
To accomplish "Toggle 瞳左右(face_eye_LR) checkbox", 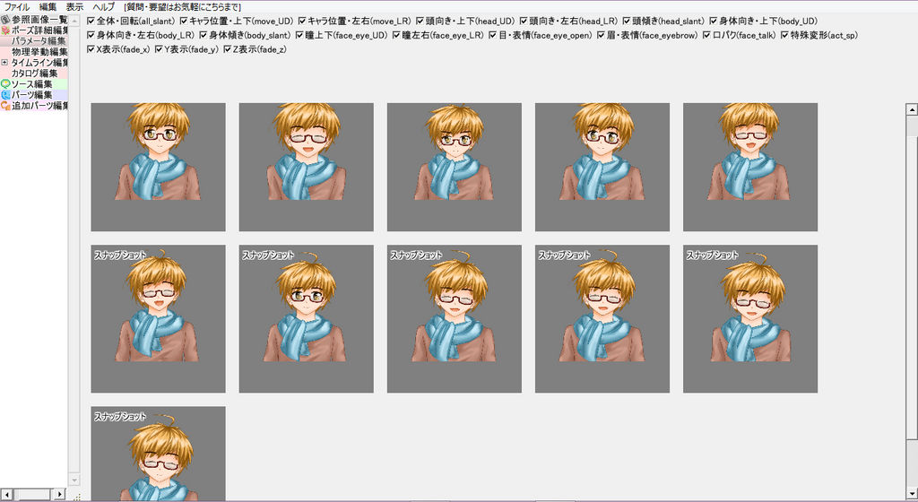I will coord(396,35).
